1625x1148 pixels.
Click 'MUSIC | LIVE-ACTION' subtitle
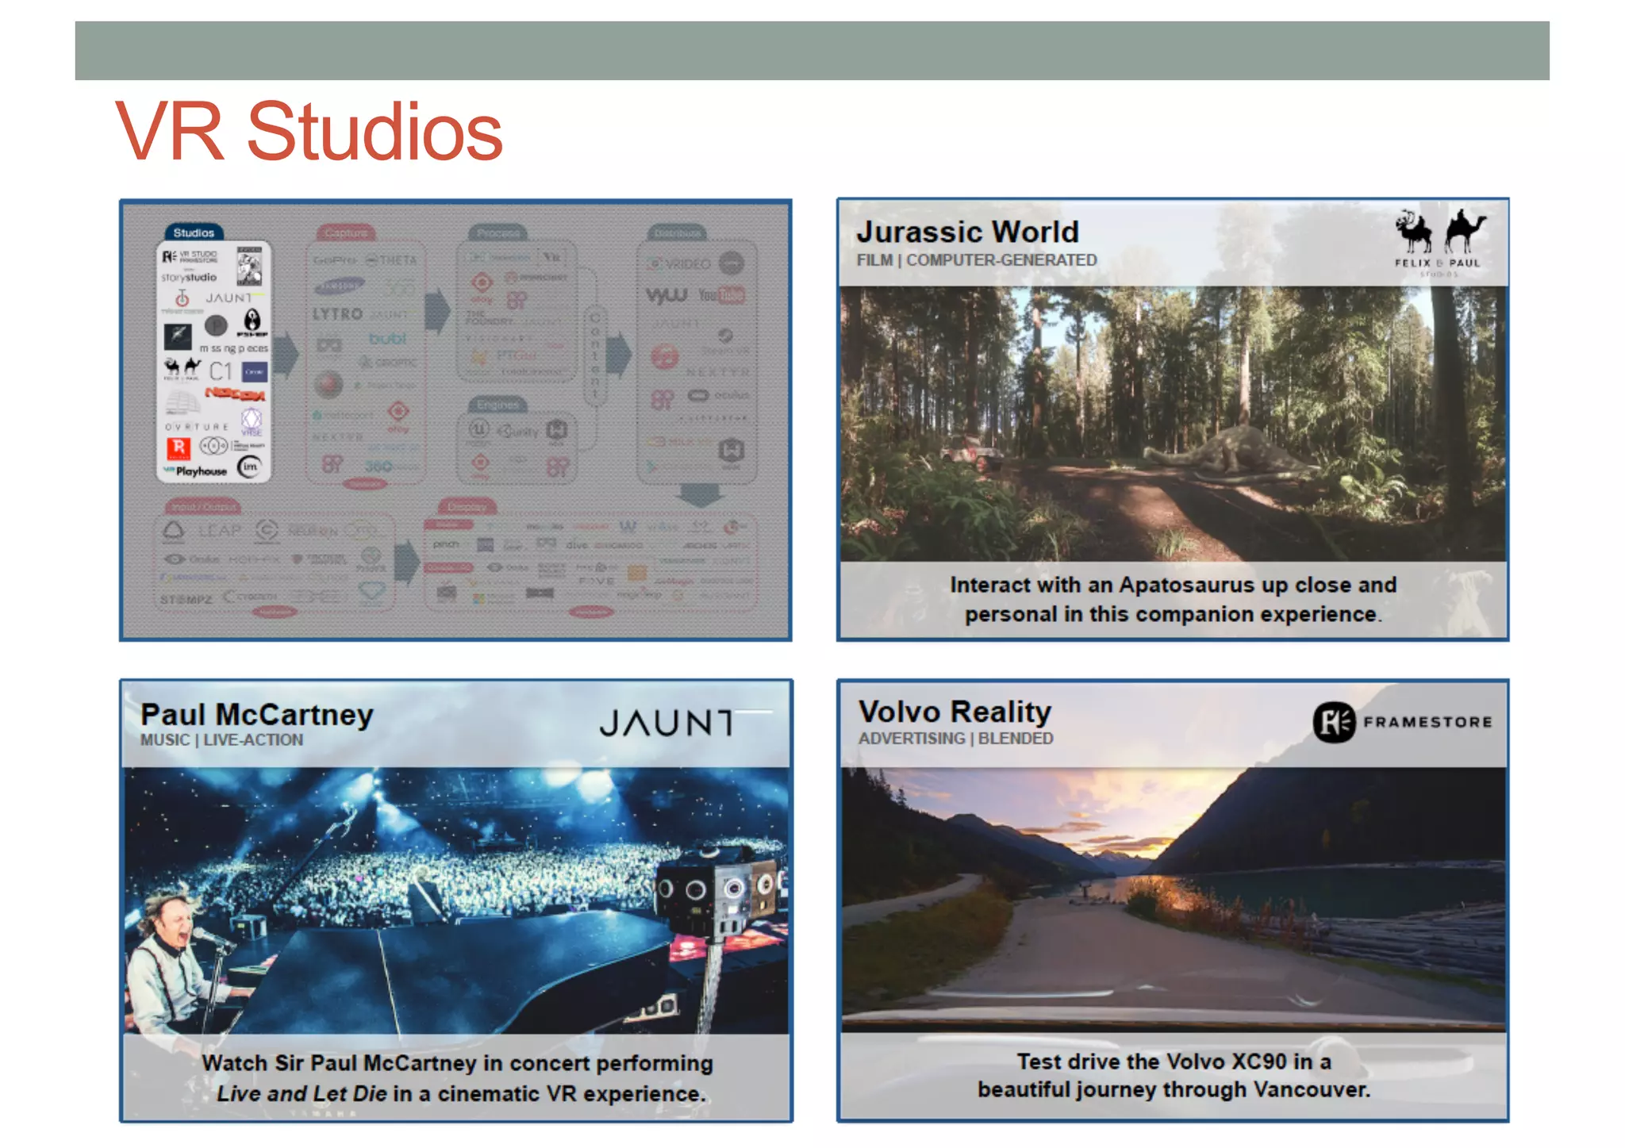[221, 739]
